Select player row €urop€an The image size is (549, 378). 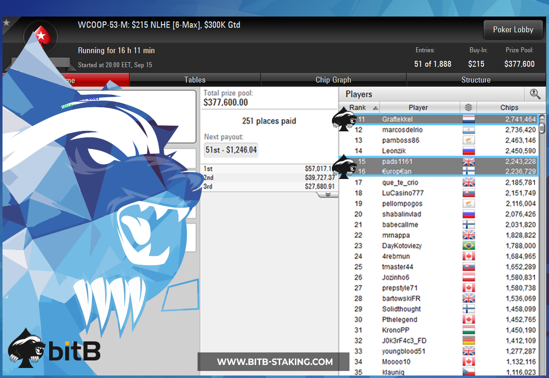coord(439,171)
